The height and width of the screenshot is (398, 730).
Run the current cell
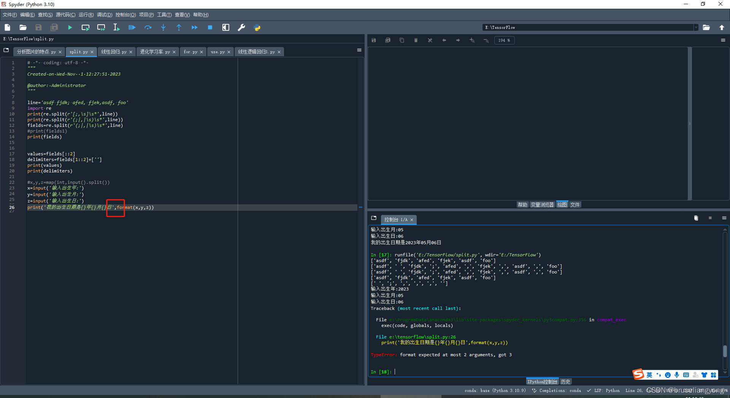(x=85, y=27)
